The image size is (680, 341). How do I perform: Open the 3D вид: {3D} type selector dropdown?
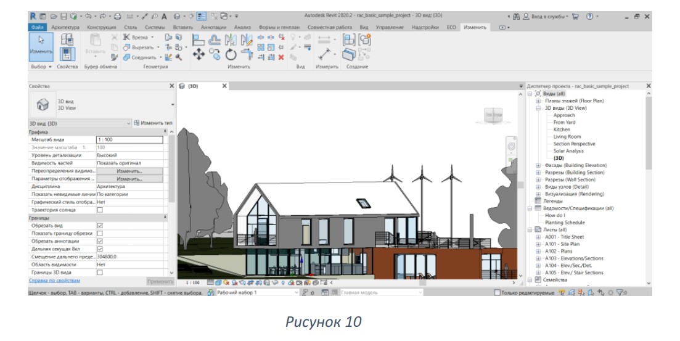pos(80,124)
